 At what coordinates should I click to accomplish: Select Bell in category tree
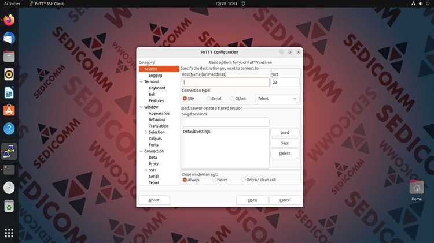point(152,95)
